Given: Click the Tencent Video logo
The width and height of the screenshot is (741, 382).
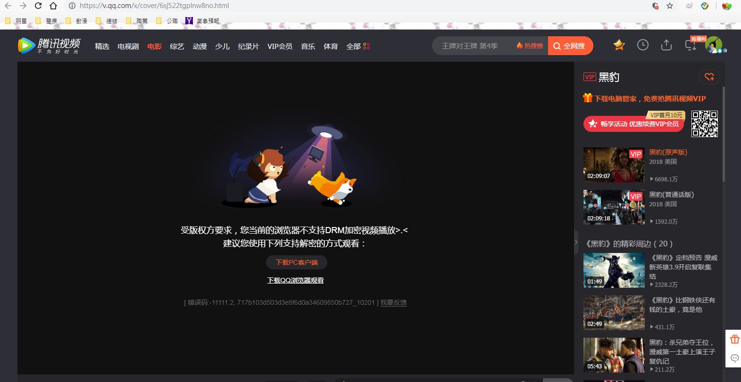Looking at the screenshot, I should [x=49, y=46].
